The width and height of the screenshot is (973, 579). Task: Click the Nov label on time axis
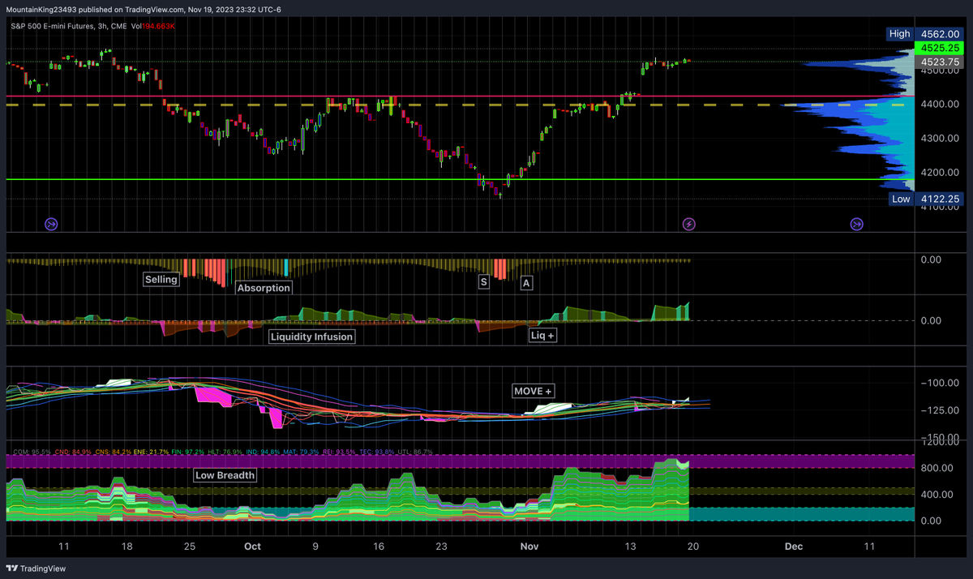(x=528, y=547)
